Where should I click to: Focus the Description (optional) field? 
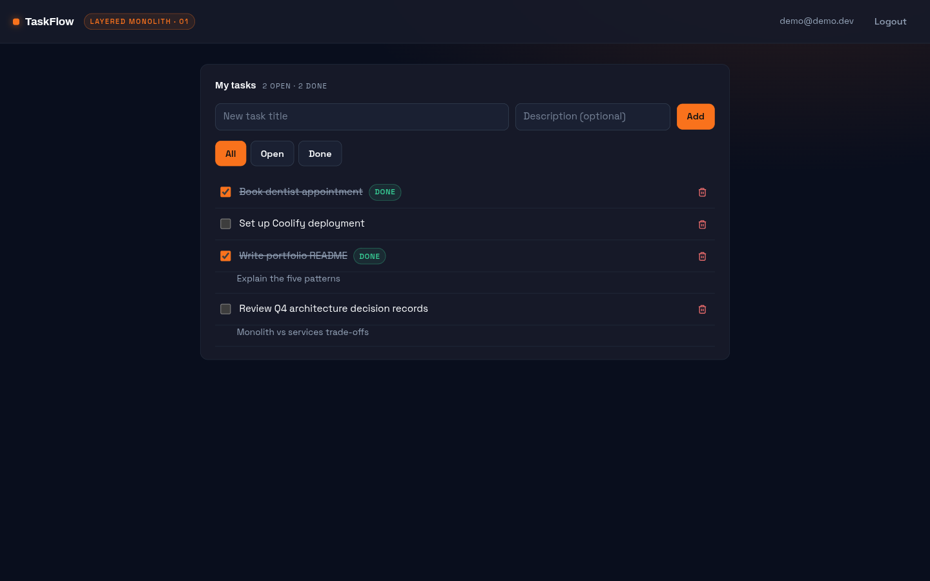pyautogui.click(x=592, y=117)
